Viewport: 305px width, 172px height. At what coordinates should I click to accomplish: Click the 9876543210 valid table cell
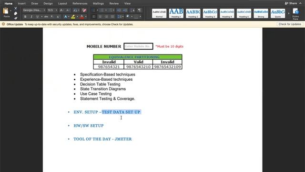(x=138, y=67)
